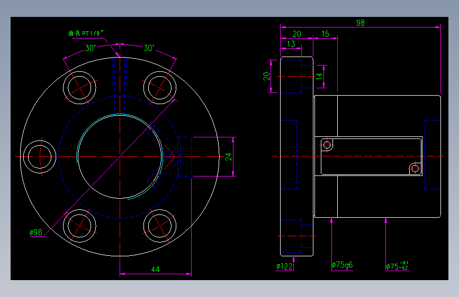Select the ø122 flange diameter label

pyautogui.click(x=284, y=266)
